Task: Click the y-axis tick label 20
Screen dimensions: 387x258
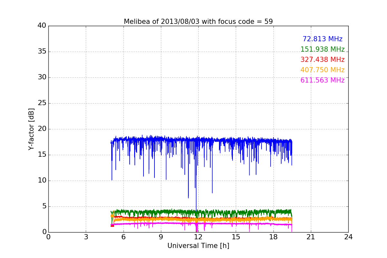Action: pyautogui.click(x=42, y=129)
